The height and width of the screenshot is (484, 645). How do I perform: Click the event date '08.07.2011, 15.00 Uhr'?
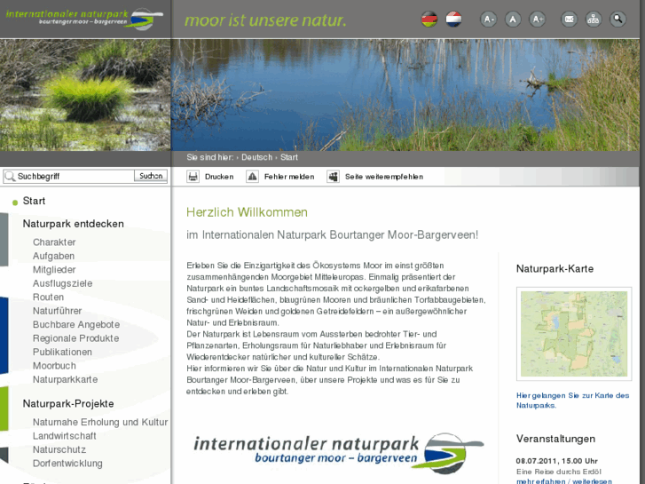pyautogui.click(x=557, y=461)
